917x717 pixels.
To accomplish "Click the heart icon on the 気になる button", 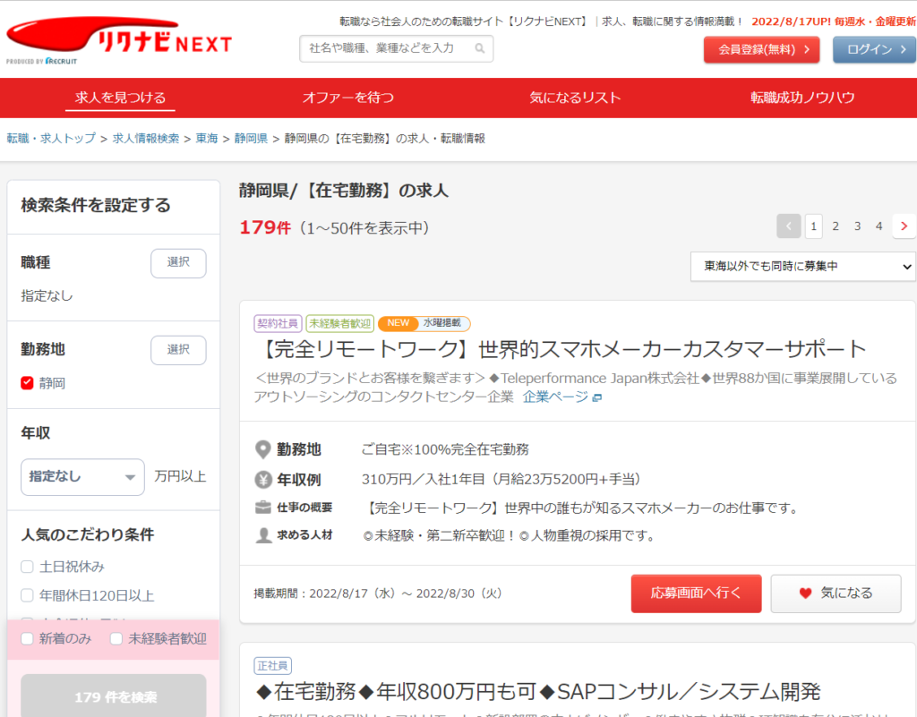I will (805, 593).
